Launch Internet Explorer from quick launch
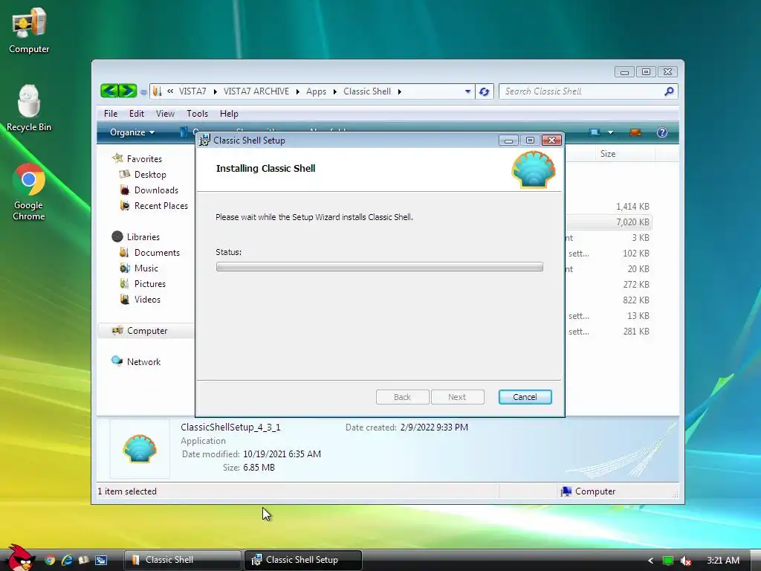Image resolution: width=761 pixels, height=571 pixels. click(x=67, y=560)
